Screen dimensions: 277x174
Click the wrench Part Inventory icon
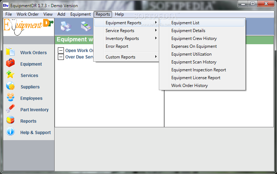(x=10, y=108)
